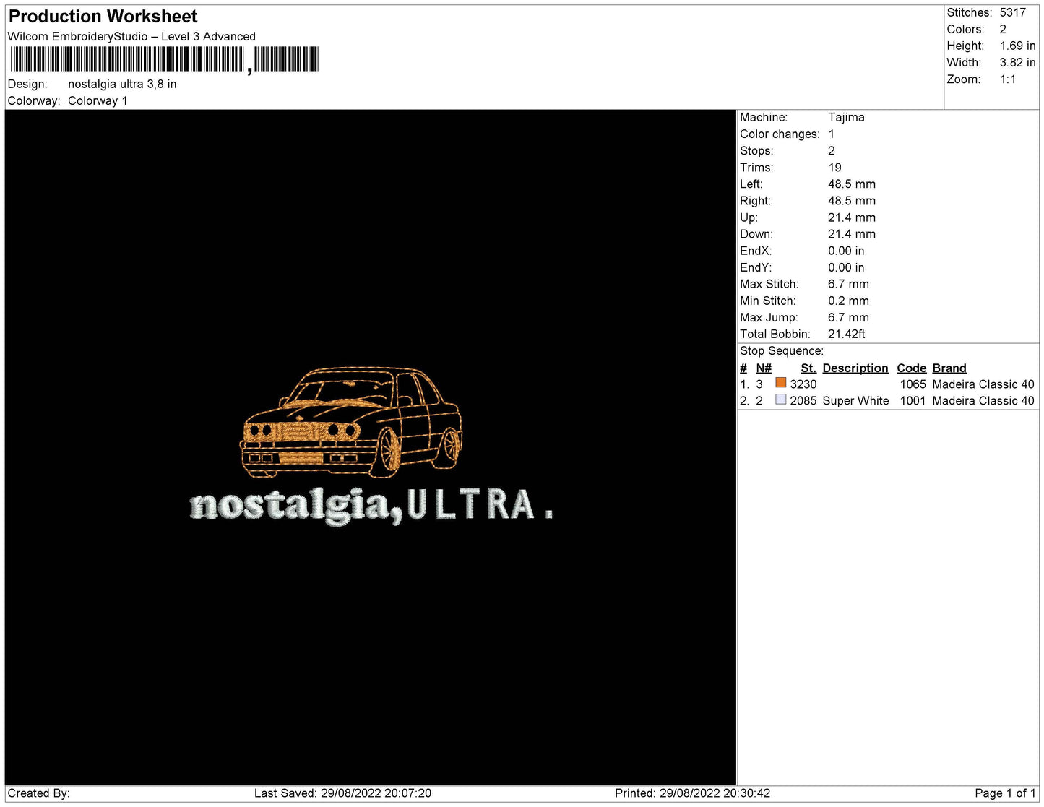
Task: Click the Total Bobbin value 21.42ft
Action: pyautogui.click(x=847, y=334)
